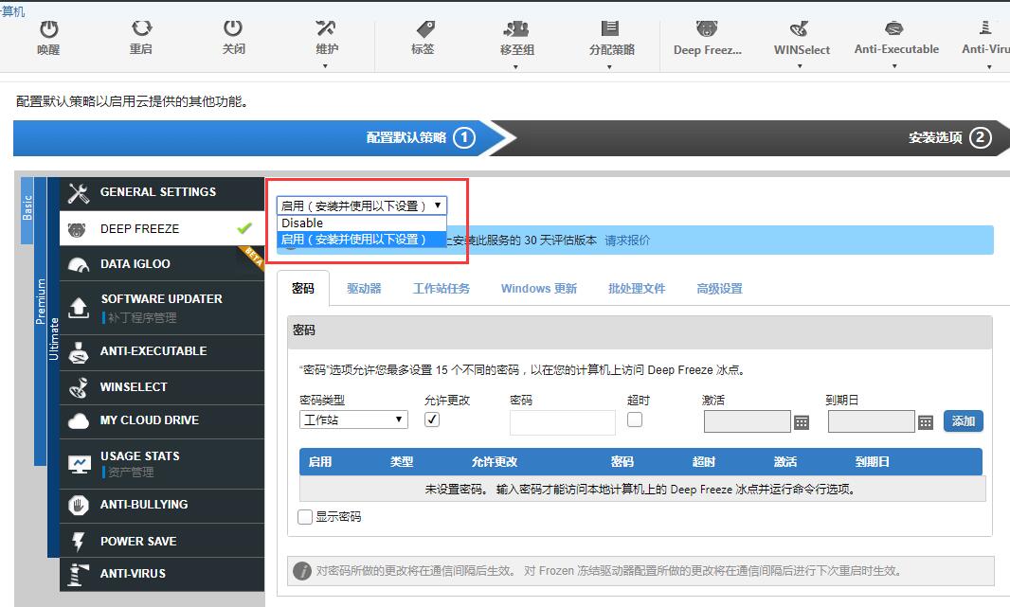Click the 请求报价 request quote link
Image resolution: width=1010 pixels, height=607 pixels.
pyautogui.click(x=627, y=241)
